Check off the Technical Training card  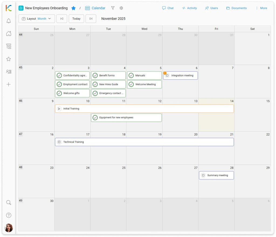click(x=59, y=142)
